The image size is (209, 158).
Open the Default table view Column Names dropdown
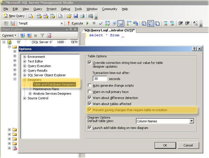pyautogui.click(x=192, y=121)
